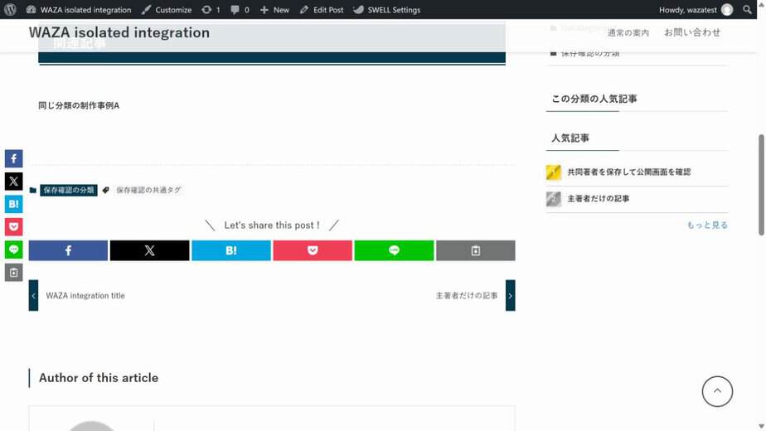Select the Let's share this post ! text
This screenshot has width=766, height=431.
point(272,225)
